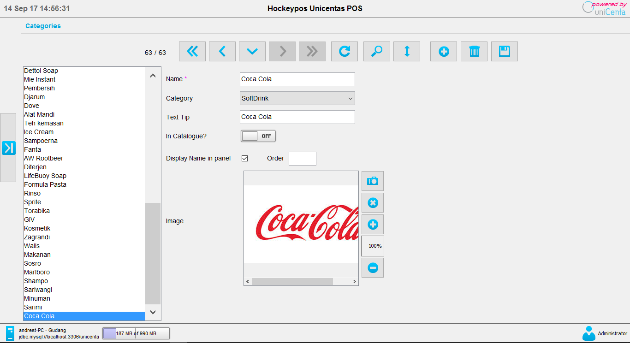This screenshot has height=344, width=630.
Task: Click the memory usage progress bar
Action: tap(136, 333)
